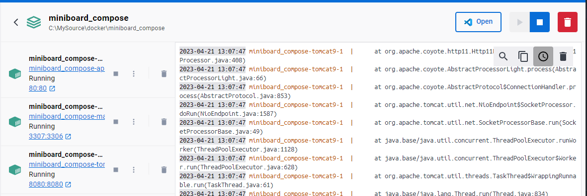Open the miniboard_compose-tor container link
The width and height of the screenshot is (587, 196).
point(67,164)
